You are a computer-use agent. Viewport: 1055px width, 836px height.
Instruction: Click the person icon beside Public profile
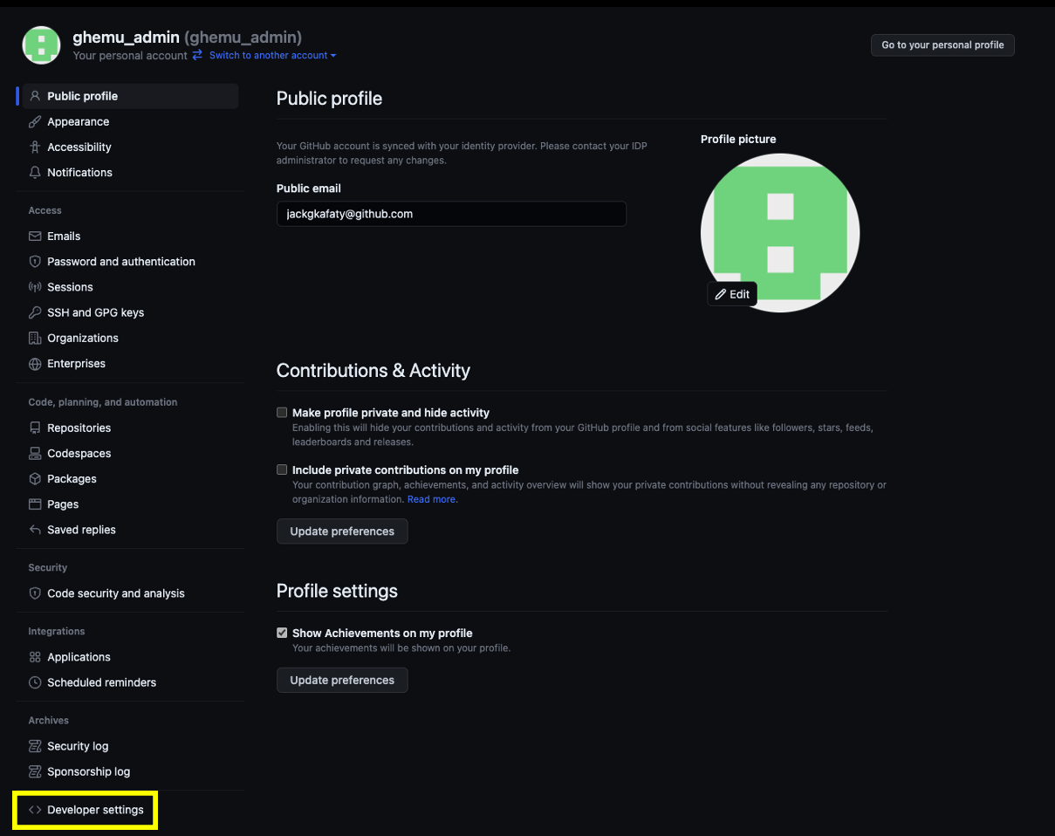click(x=35, y=96)
